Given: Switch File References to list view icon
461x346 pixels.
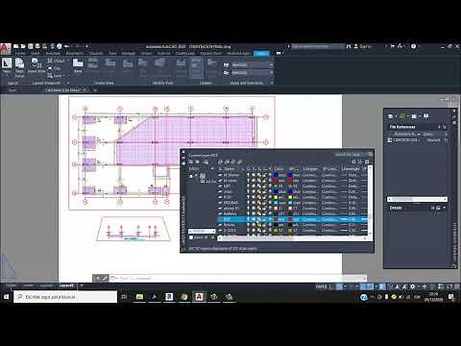Looking at the screenshot, I should tap(440, 127).
